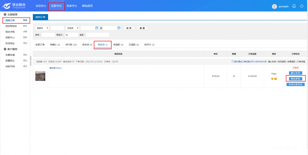The image size is (308, 155).
Task: Click the 单号 input field
Action: [48, 35]
